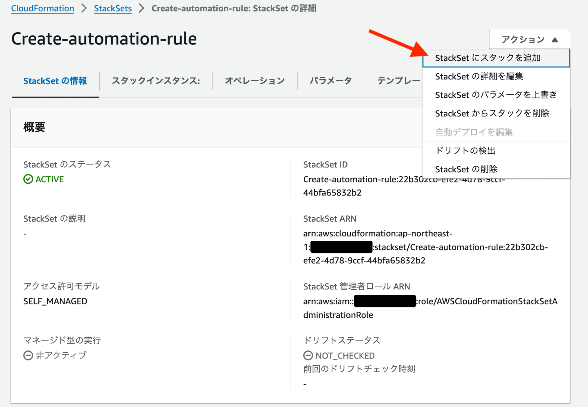Click the SELF_MANAGED value
588x407 pixels.
(55, 302)
